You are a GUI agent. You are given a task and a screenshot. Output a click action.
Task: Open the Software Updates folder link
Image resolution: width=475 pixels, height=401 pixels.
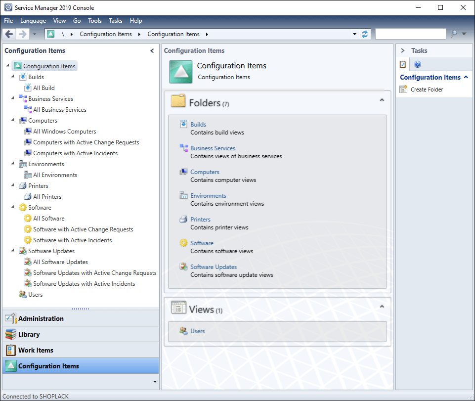pyautogui.click(x=214, y=267)
